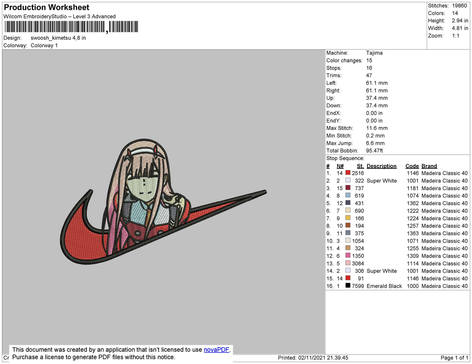Sort by the St. column header
The height and width of the screenshot is (364, 472).
[360, 166]
